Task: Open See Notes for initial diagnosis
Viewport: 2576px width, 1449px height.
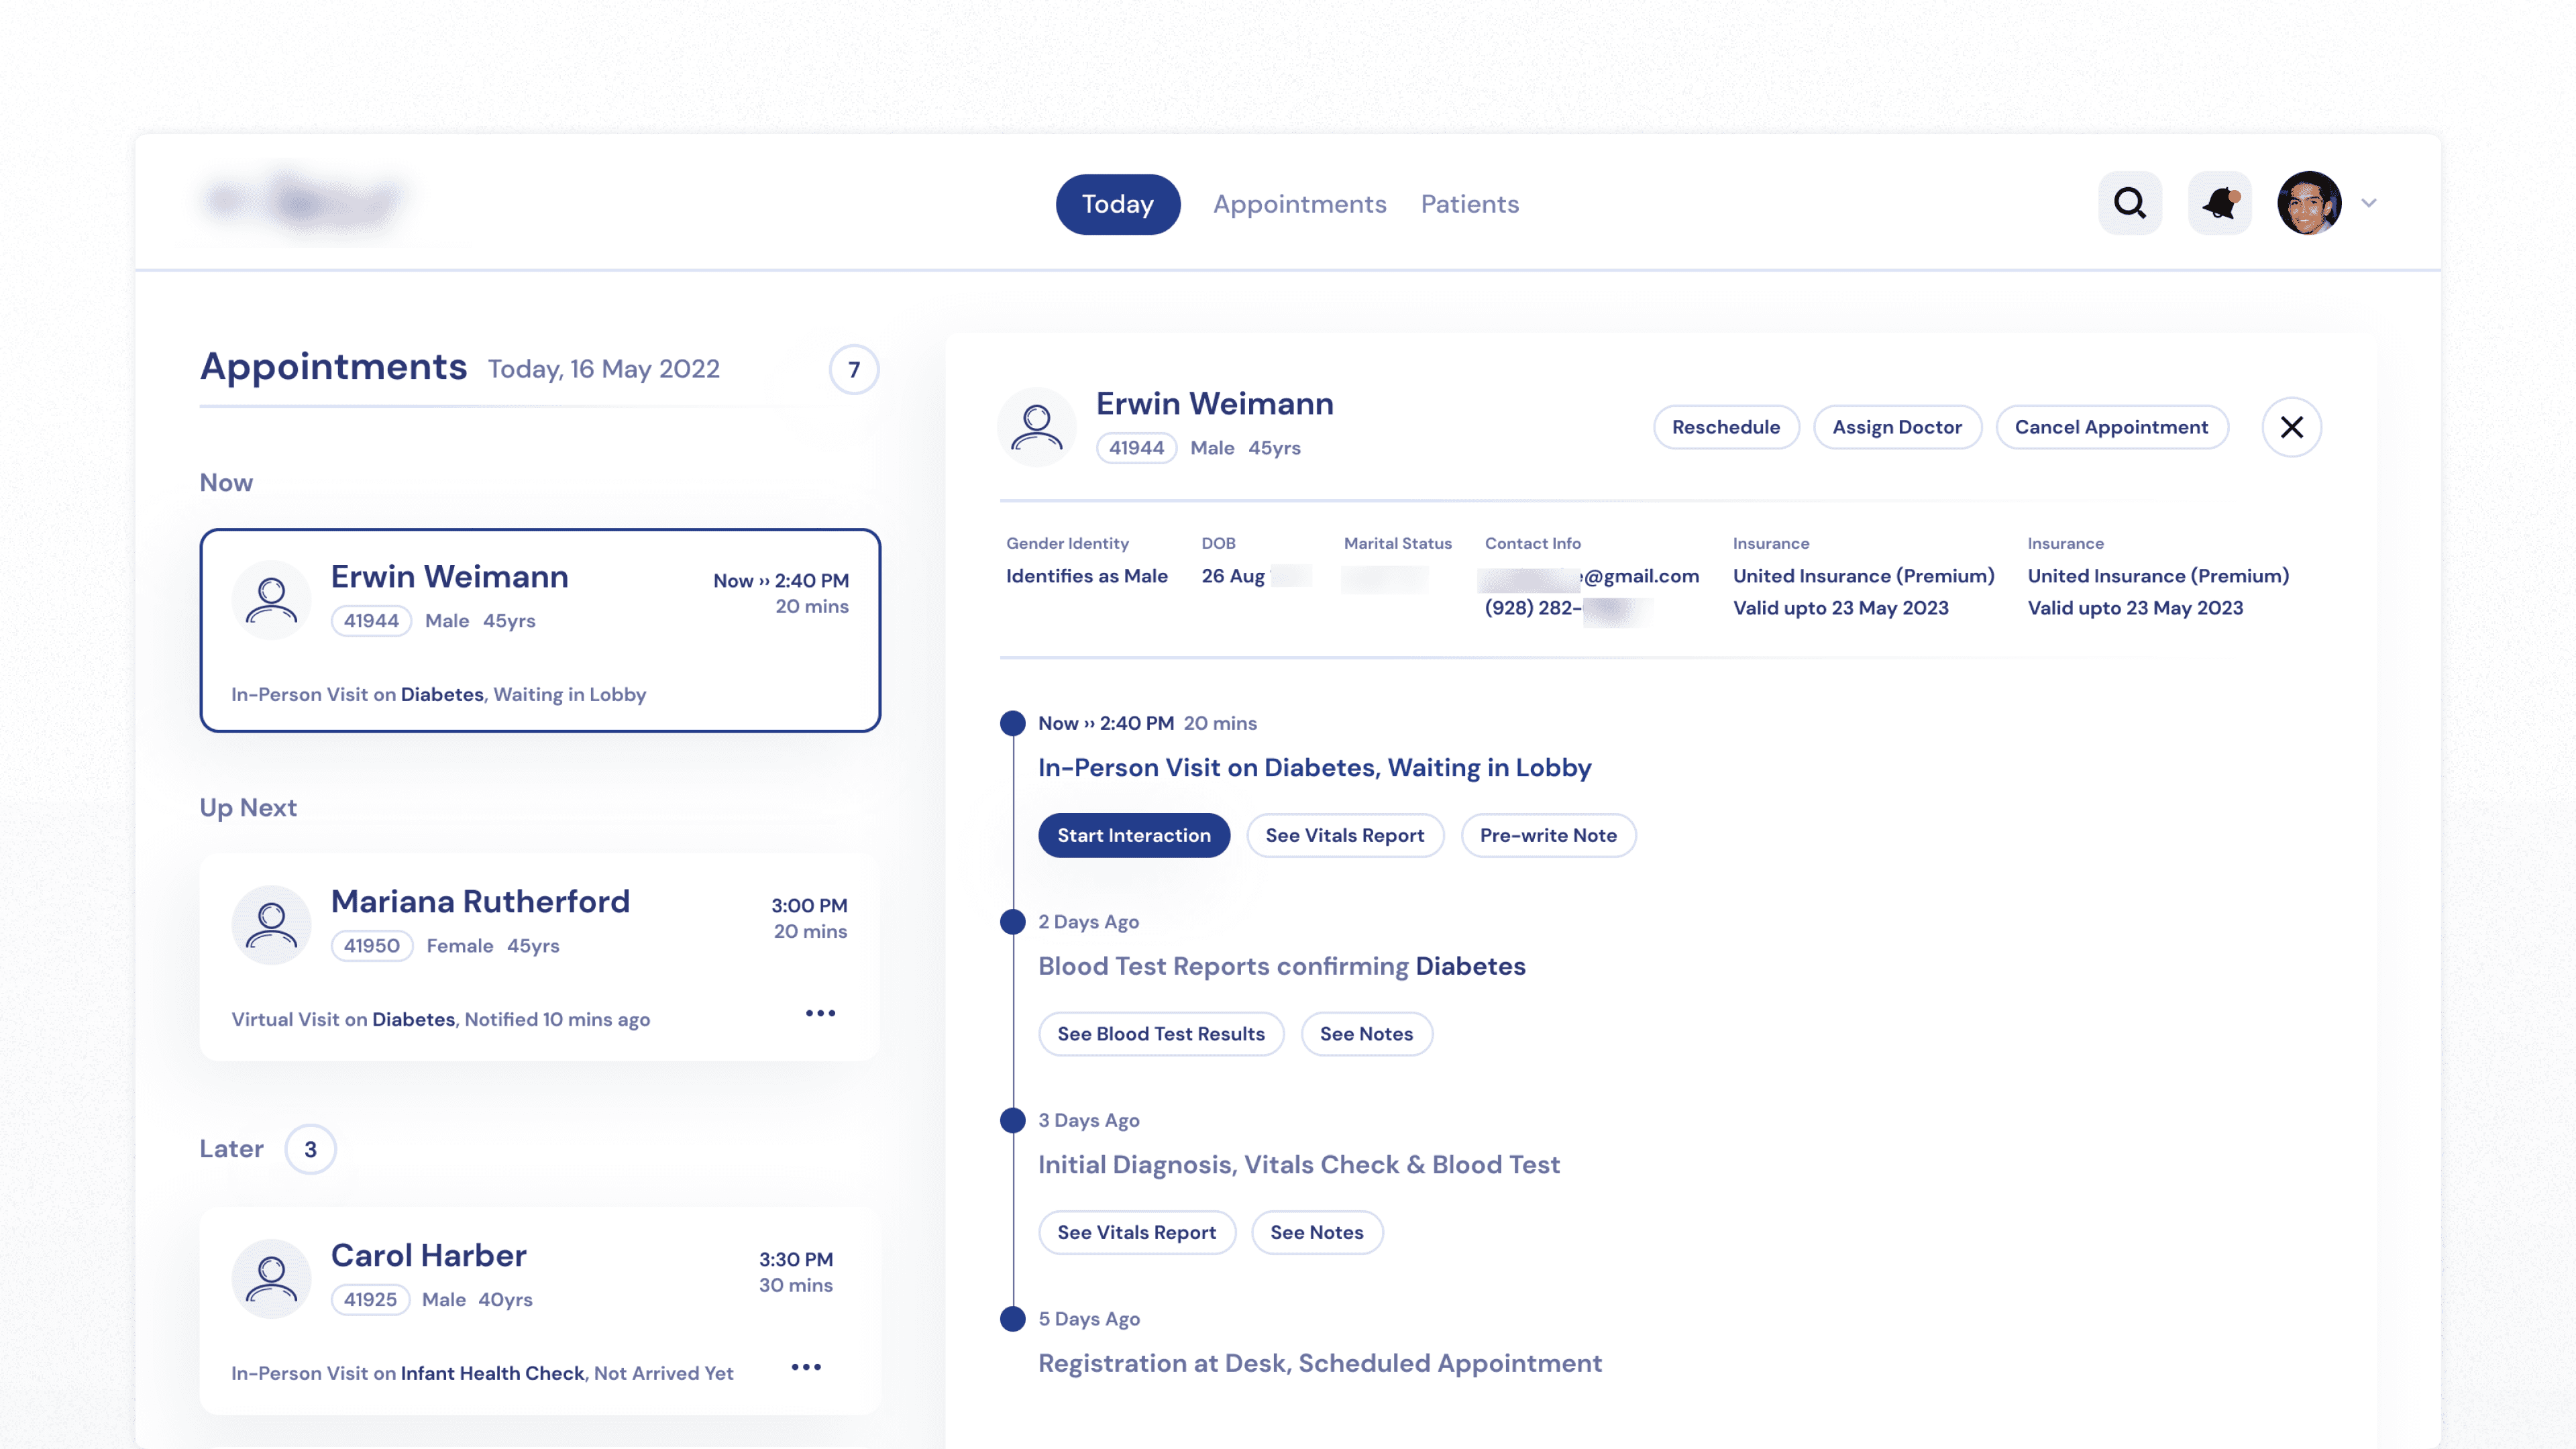Action: (1317, 1232)
